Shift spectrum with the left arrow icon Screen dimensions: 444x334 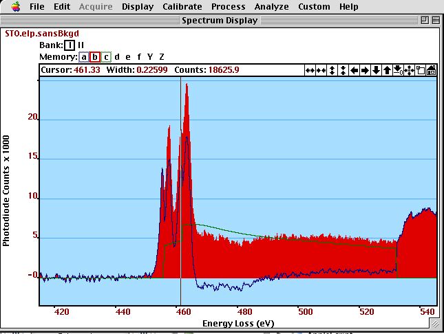tap(355, 70)
